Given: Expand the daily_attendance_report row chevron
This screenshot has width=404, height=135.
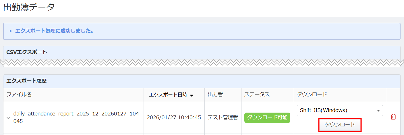Looking at the screenshot, I should (8, 117).
